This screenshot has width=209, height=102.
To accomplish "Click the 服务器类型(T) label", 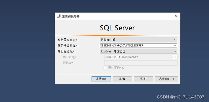I will pos(68,40).
